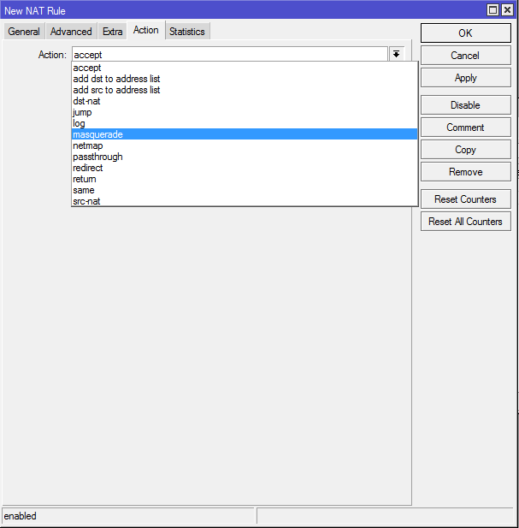Image resolution: width=519 pixels, height=528 pixels.
Task: Cancel the new NAT rule
Action: (x=465, y=56)
